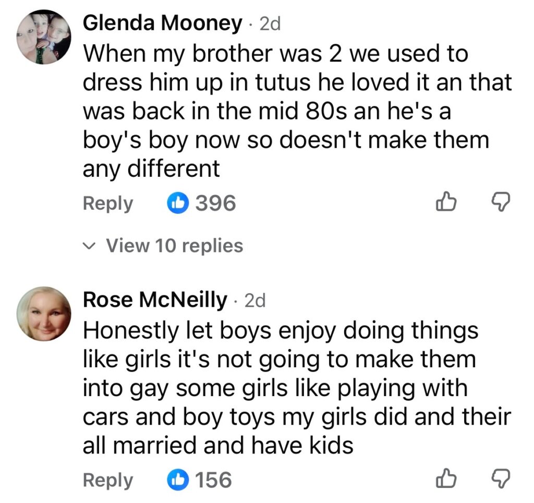Click blue like badge showing 396
This screenshot has height=503, width=534.
click(x=177, y=203)
